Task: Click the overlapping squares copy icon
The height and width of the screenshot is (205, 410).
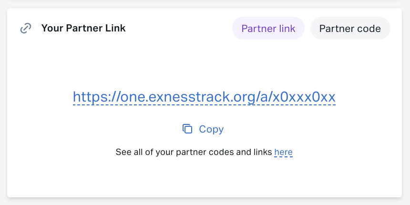Action: pos(187,129)
